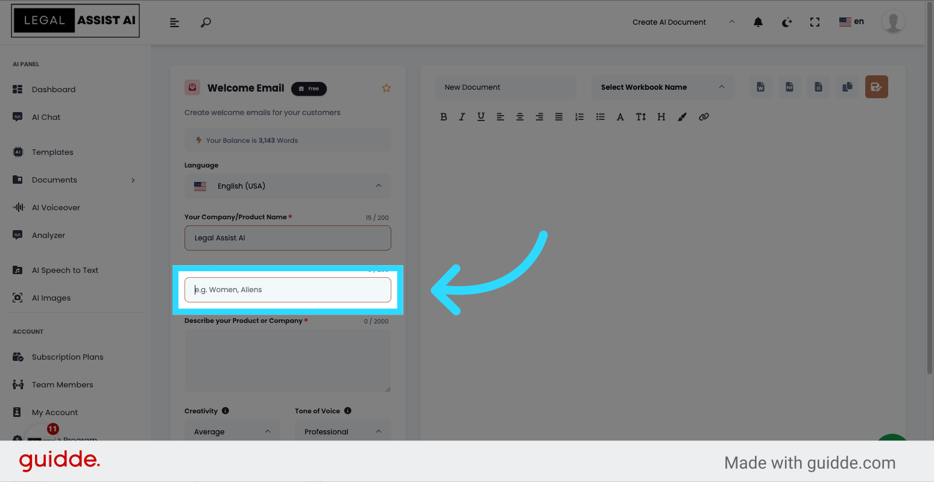The width and height of the screenshot is (934, 482).
Task: Center align the text
Action: (x=520, y=117)
